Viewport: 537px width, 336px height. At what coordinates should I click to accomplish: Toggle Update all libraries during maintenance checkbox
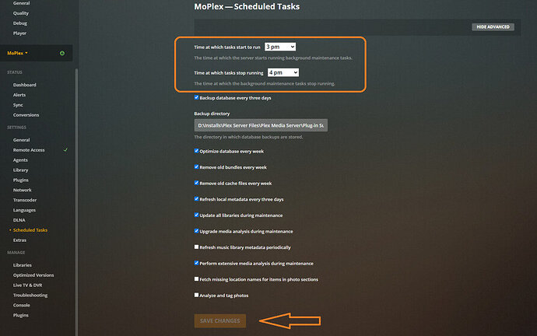197,215
